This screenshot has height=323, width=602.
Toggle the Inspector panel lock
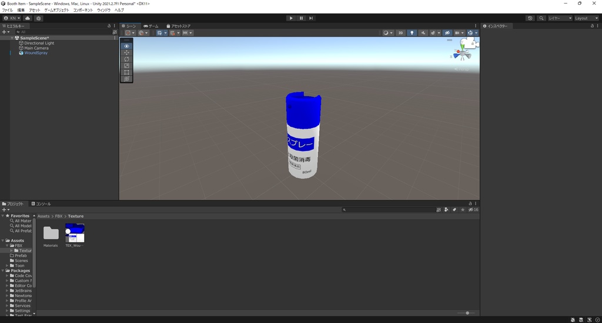point(592,26)
